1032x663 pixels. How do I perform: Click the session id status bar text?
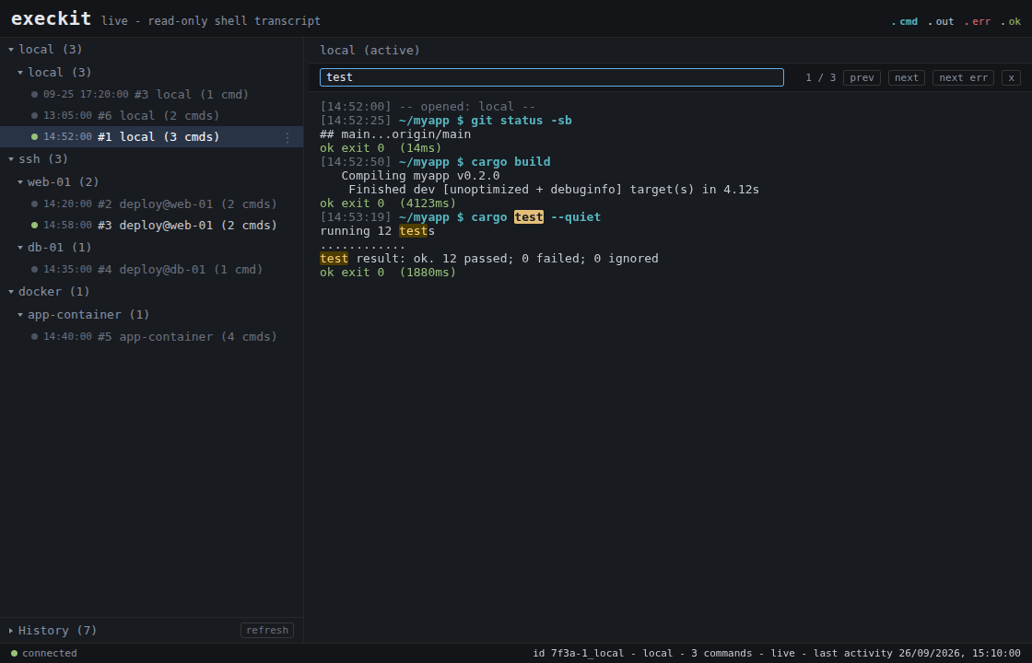pos(777,653)
